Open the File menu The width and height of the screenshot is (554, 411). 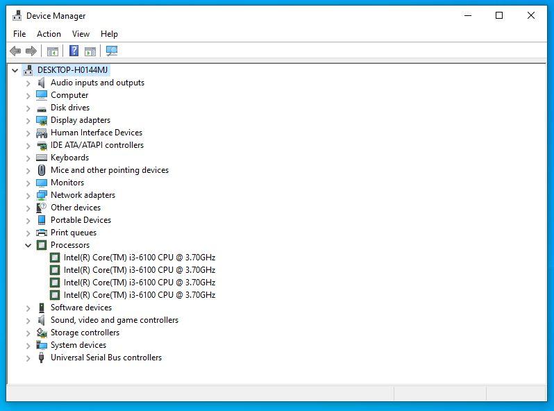point(19,34)
